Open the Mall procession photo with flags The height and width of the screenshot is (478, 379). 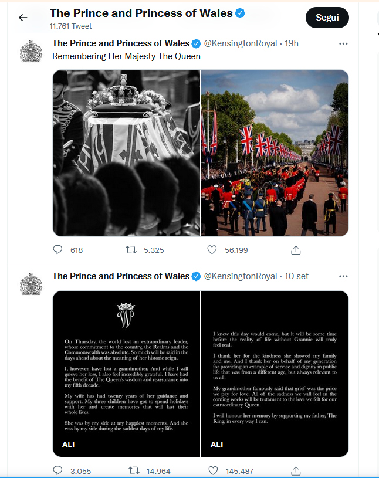[275, 153]
